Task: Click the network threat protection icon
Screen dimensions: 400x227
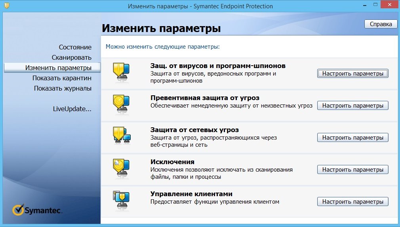Action: (x=122, y=136)
